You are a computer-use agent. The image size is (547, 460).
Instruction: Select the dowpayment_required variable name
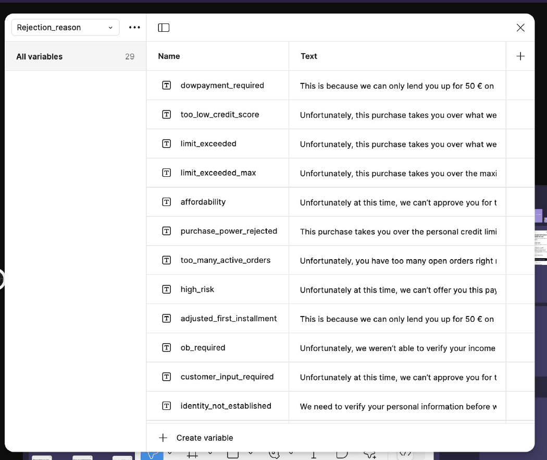[222, 86]
